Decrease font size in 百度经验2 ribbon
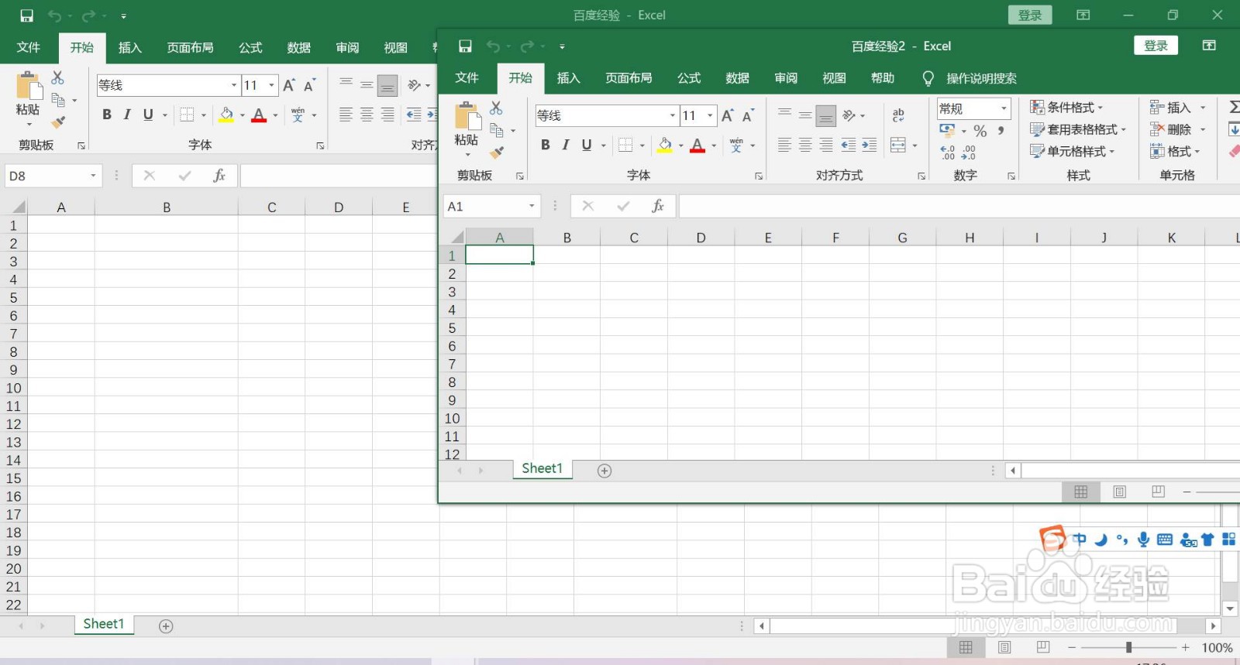 [x=748, y=115]
